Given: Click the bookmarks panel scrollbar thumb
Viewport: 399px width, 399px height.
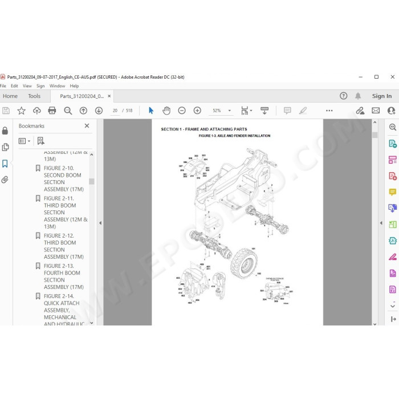Looking at the screenshot, I should [92, 181].
